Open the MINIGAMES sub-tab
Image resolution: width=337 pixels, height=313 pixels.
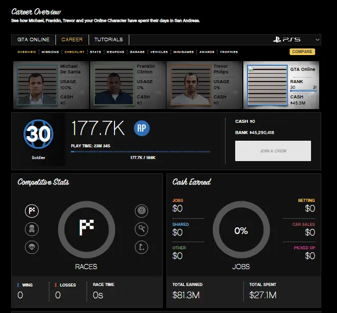point(184,52)
